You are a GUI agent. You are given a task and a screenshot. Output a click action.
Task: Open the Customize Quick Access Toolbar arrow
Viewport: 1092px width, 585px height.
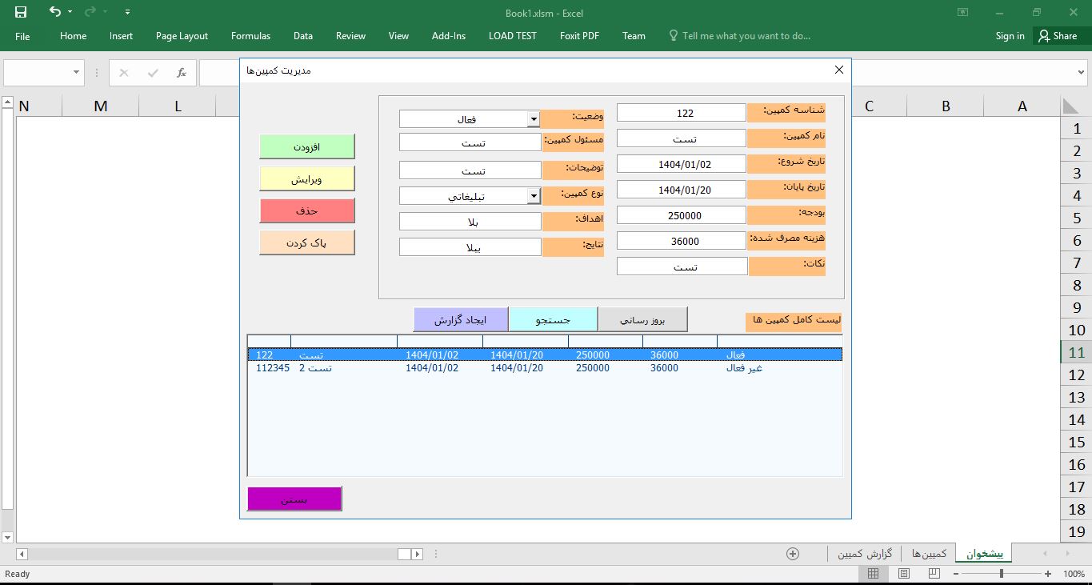click(128, 13)
